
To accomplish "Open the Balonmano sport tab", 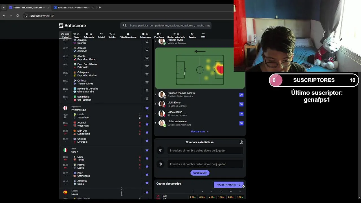I will pyautogui.click(x=145, y=35).
